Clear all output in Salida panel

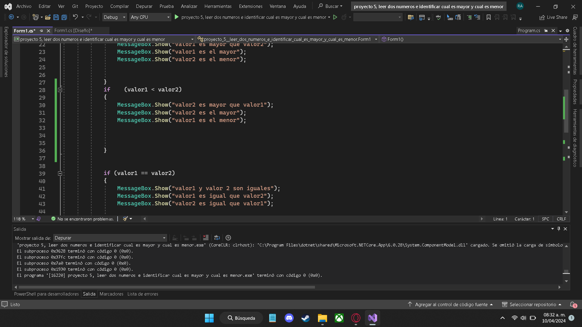coord(206,238)
